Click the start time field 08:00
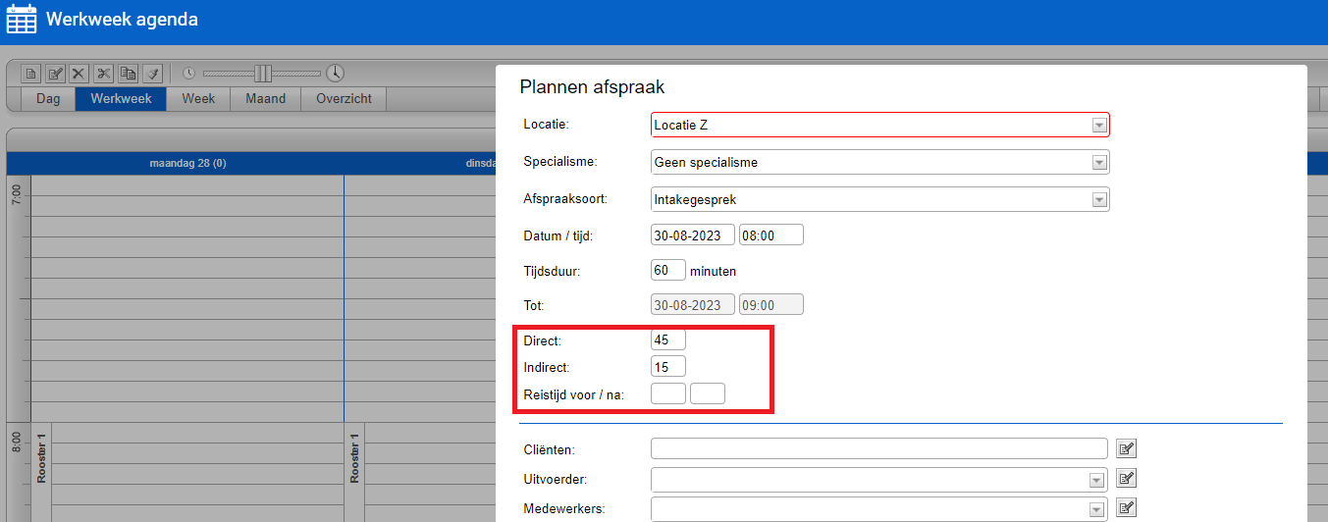Screen dimensions: 1328x522 (x=771, y=235)
